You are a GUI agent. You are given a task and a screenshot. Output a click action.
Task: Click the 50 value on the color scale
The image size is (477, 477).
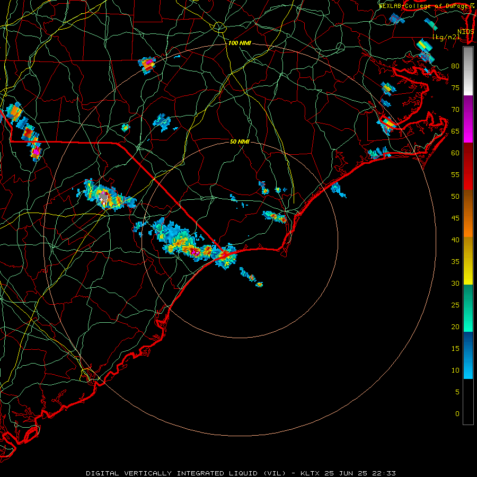pyautogui.click(x=455, y=196)
